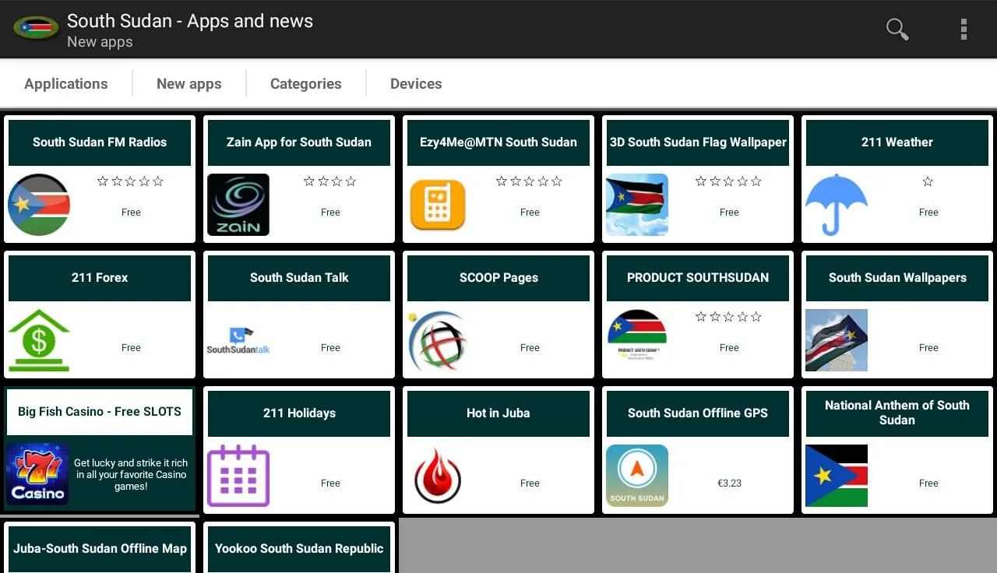Switch to the Applications tab
The height and width of the screenshot is (573, 997).
coord(66,83)
